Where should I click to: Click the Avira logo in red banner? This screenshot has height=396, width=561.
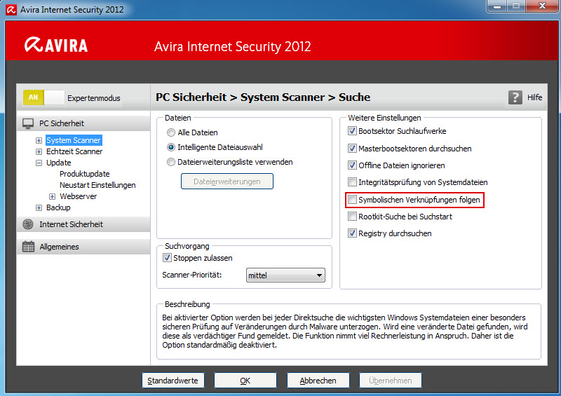click(56, 45)
